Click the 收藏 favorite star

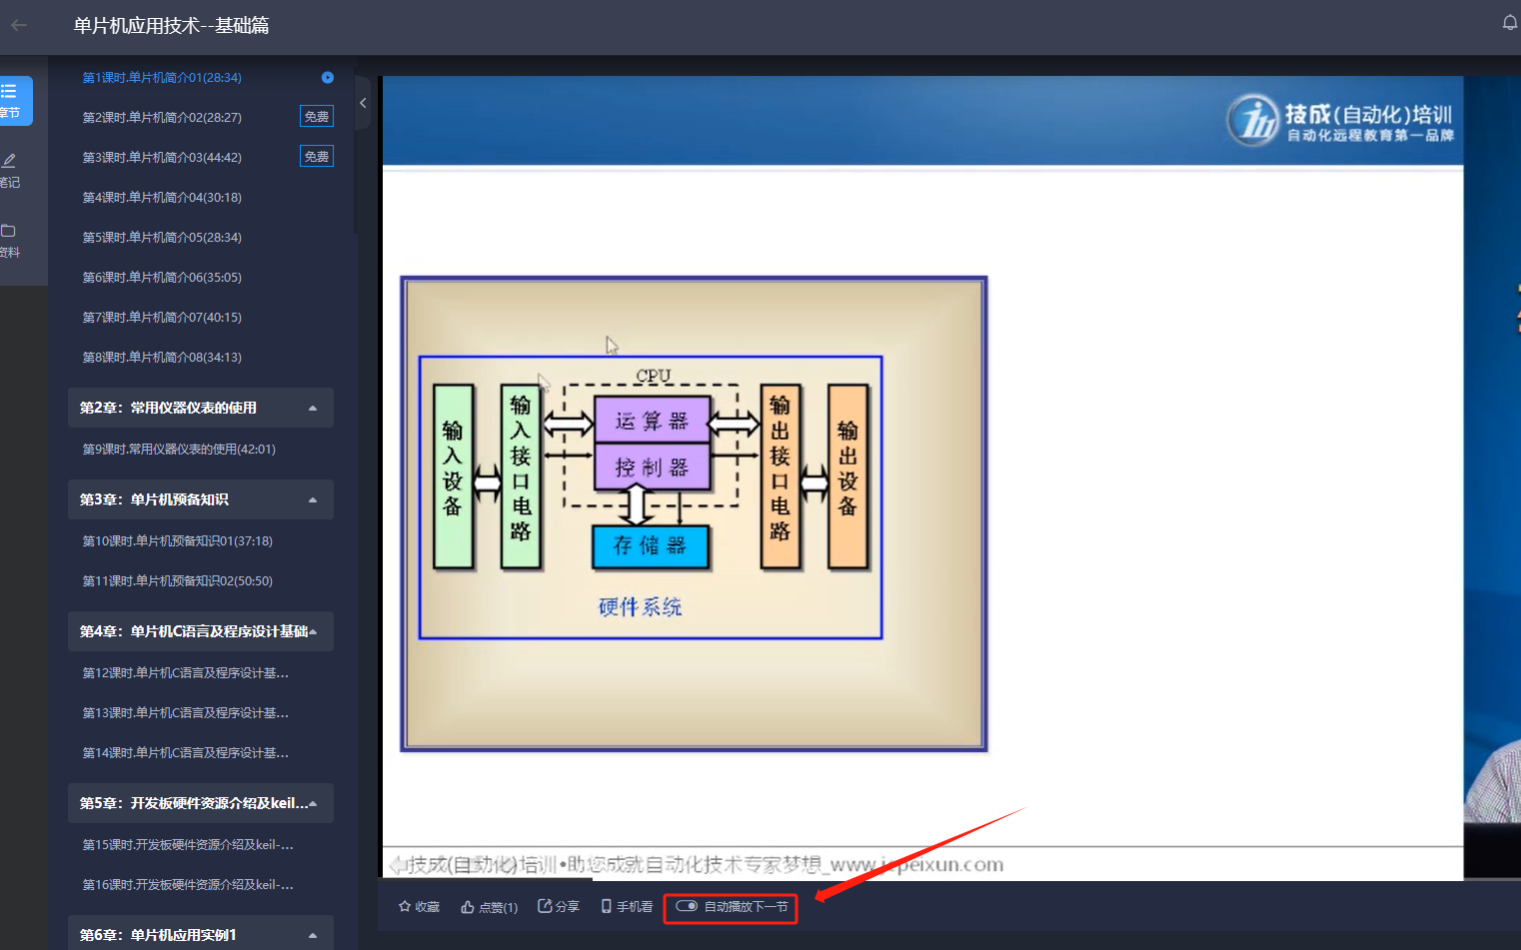(x=419, y=907)
